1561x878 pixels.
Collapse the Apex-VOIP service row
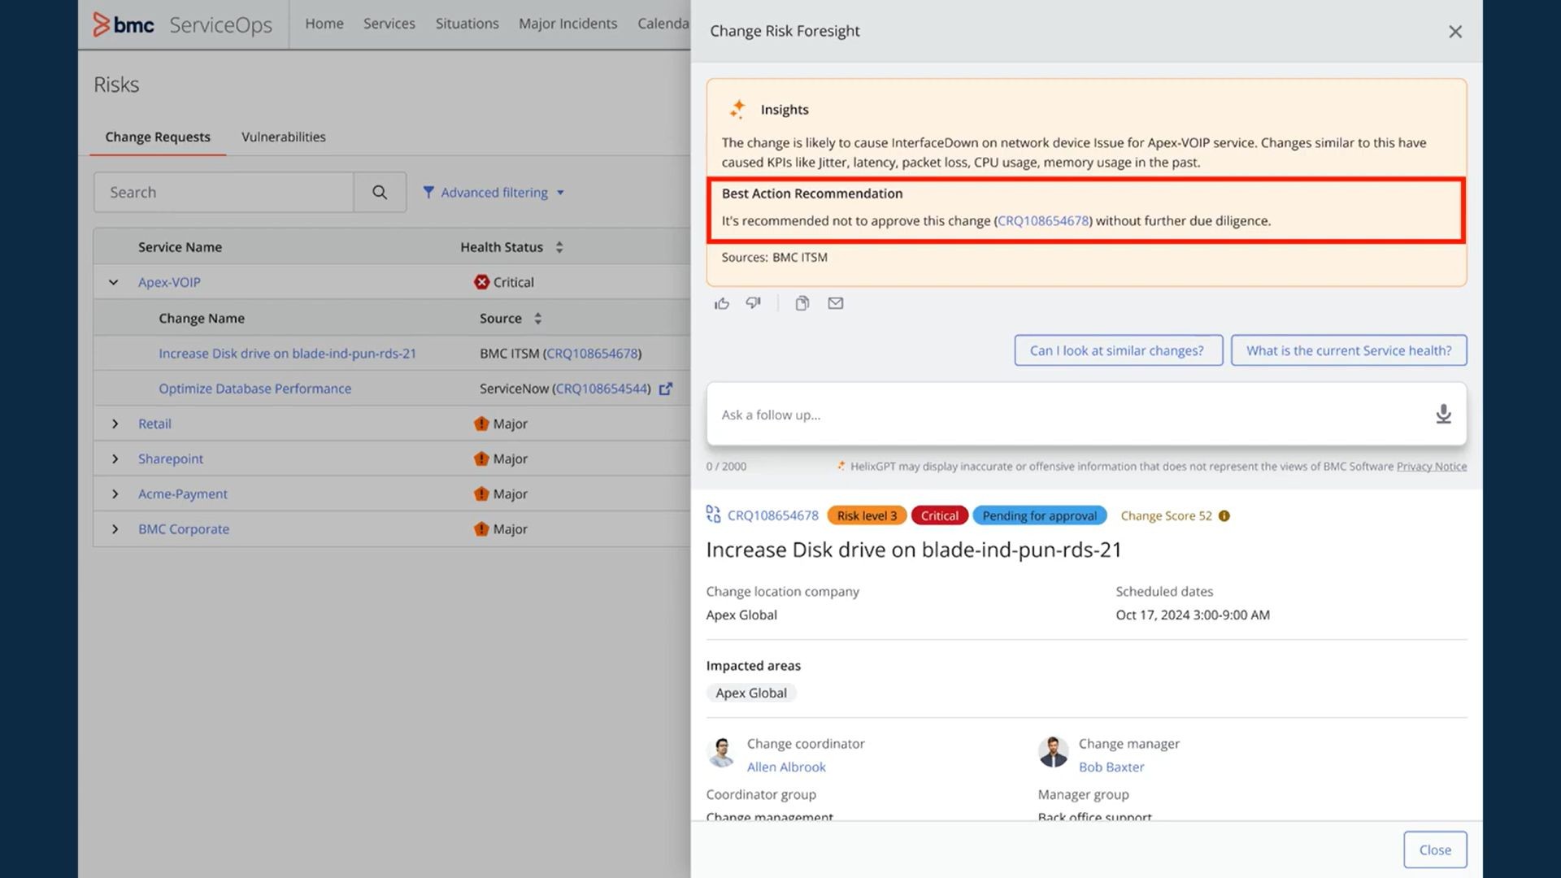tap(114, 282)
